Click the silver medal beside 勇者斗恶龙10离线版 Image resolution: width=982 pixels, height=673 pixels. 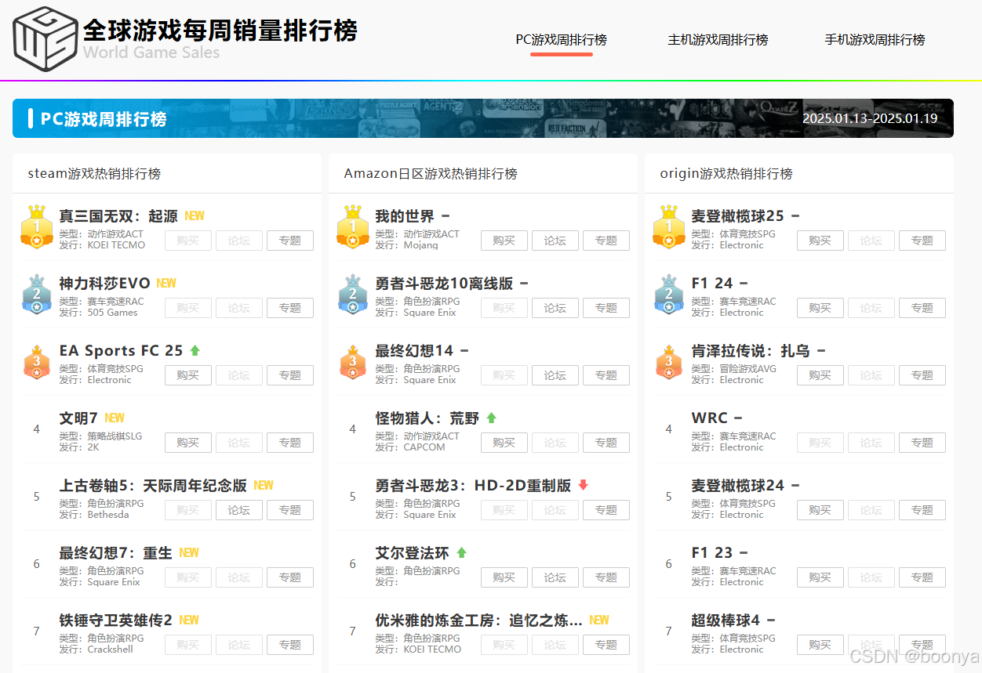pos(352,295)
